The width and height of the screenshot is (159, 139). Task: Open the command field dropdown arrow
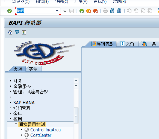pos(57,11)
